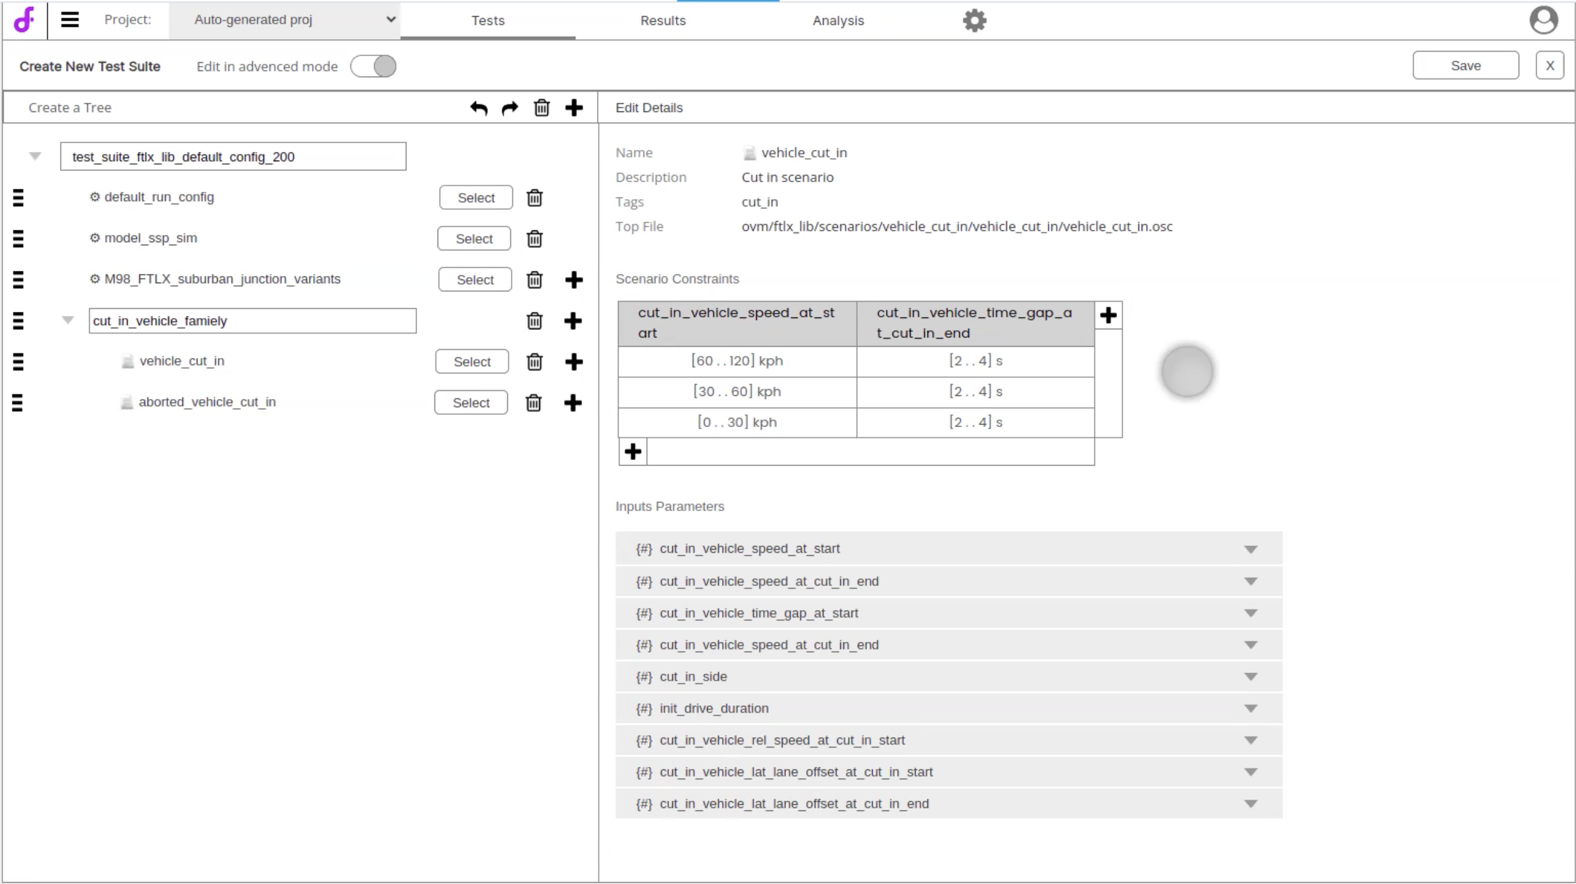
Task: Switch to the Analysis tab
Action: click(838, 21)
